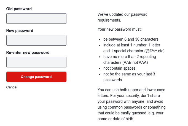Screen dimensions: 188x126
Task: Click the "between 8 and 30 characters" rule
Action: 131,39
